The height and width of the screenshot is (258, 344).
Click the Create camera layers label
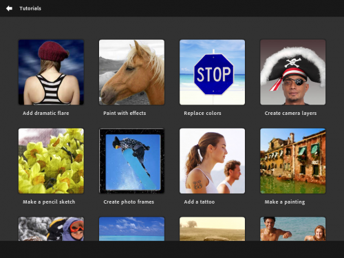tap(290, 113)
